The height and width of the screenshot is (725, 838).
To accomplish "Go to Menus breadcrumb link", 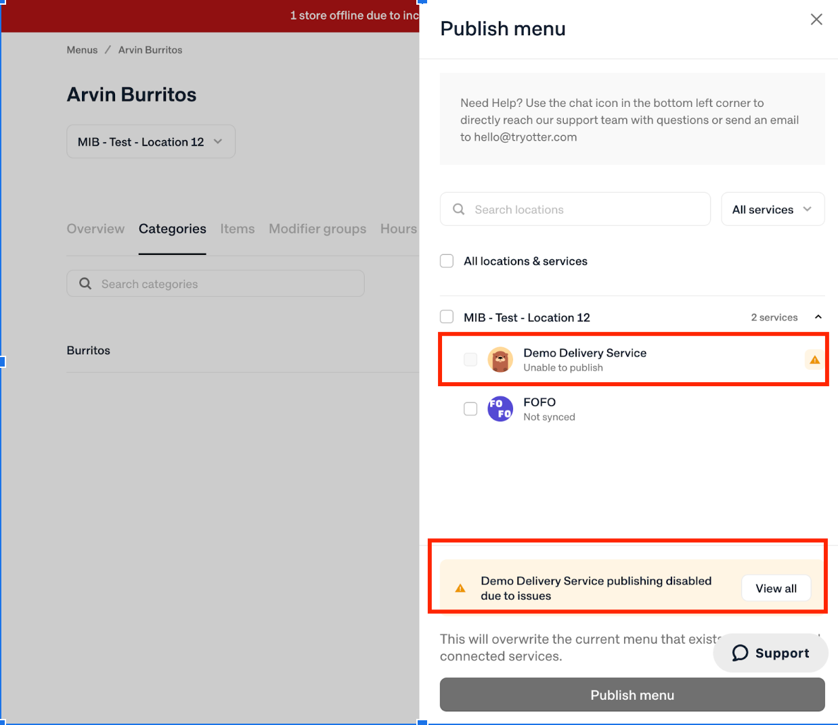I will click(x=82, y=50).
